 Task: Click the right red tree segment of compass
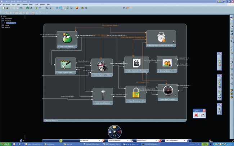(119, 132)
